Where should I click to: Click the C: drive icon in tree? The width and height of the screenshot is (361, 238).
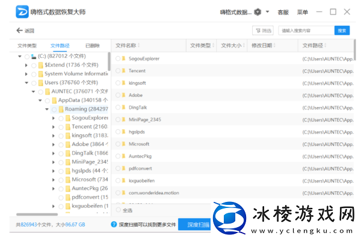(x=34, y=56)
